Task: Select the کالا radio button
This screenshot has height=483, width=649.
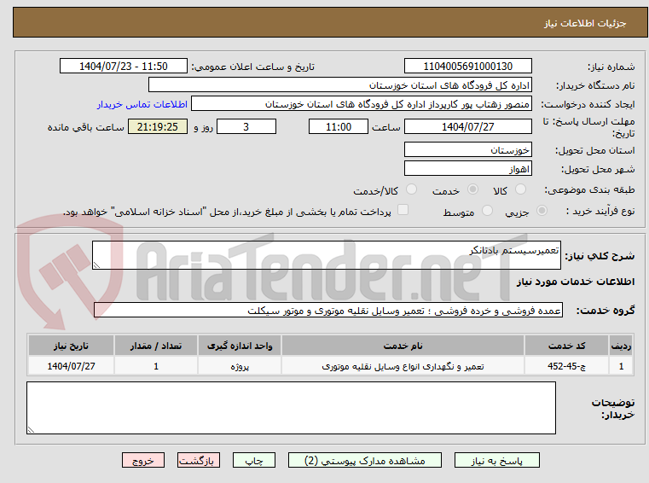Action: pyautogui.click(x=520, y=189)
